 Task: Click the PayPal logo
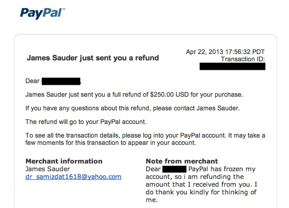coord(42,14)
